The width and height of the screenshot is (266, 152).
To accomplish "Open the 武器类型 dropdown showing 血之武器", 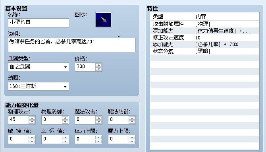I will [x=39, y=67].
